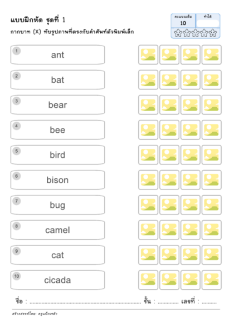Choose third image placeholder in camel row
The width and height of the screenshot is (234, 330).
pyautogui.click(x=191, y=230)
